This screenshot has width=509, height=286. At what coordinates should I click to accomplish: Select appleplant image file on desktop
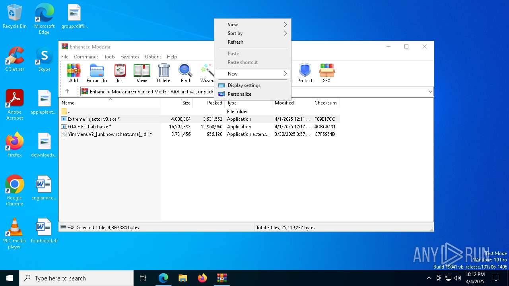click(44, 102)
